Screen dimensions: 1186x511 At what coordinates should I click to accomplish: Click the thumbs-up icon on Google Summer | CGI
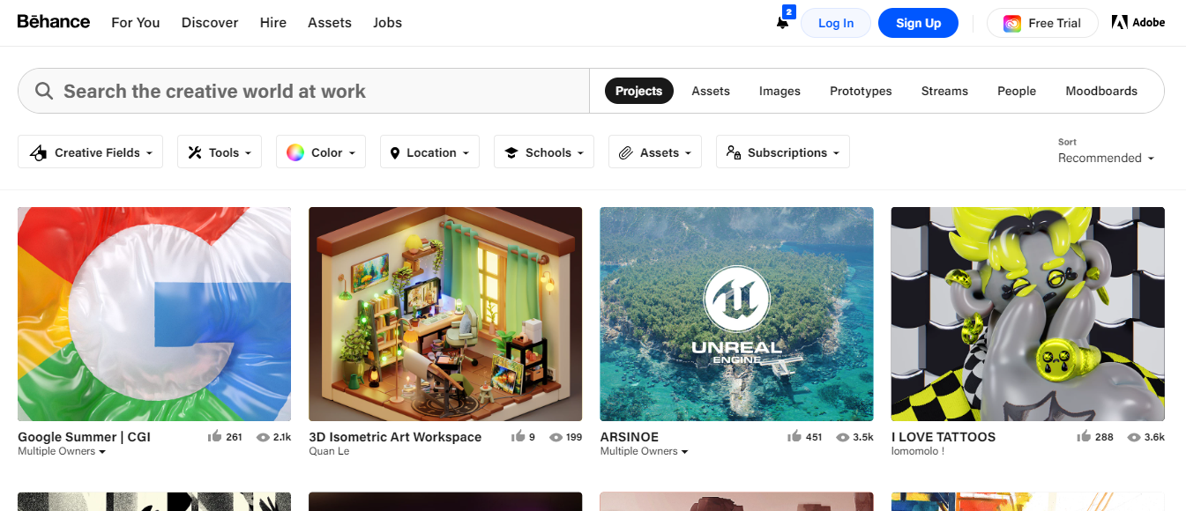coord(214,436)
